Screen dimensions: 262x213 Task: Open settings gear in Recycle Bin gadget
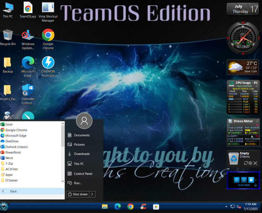(x=250, y=163)
